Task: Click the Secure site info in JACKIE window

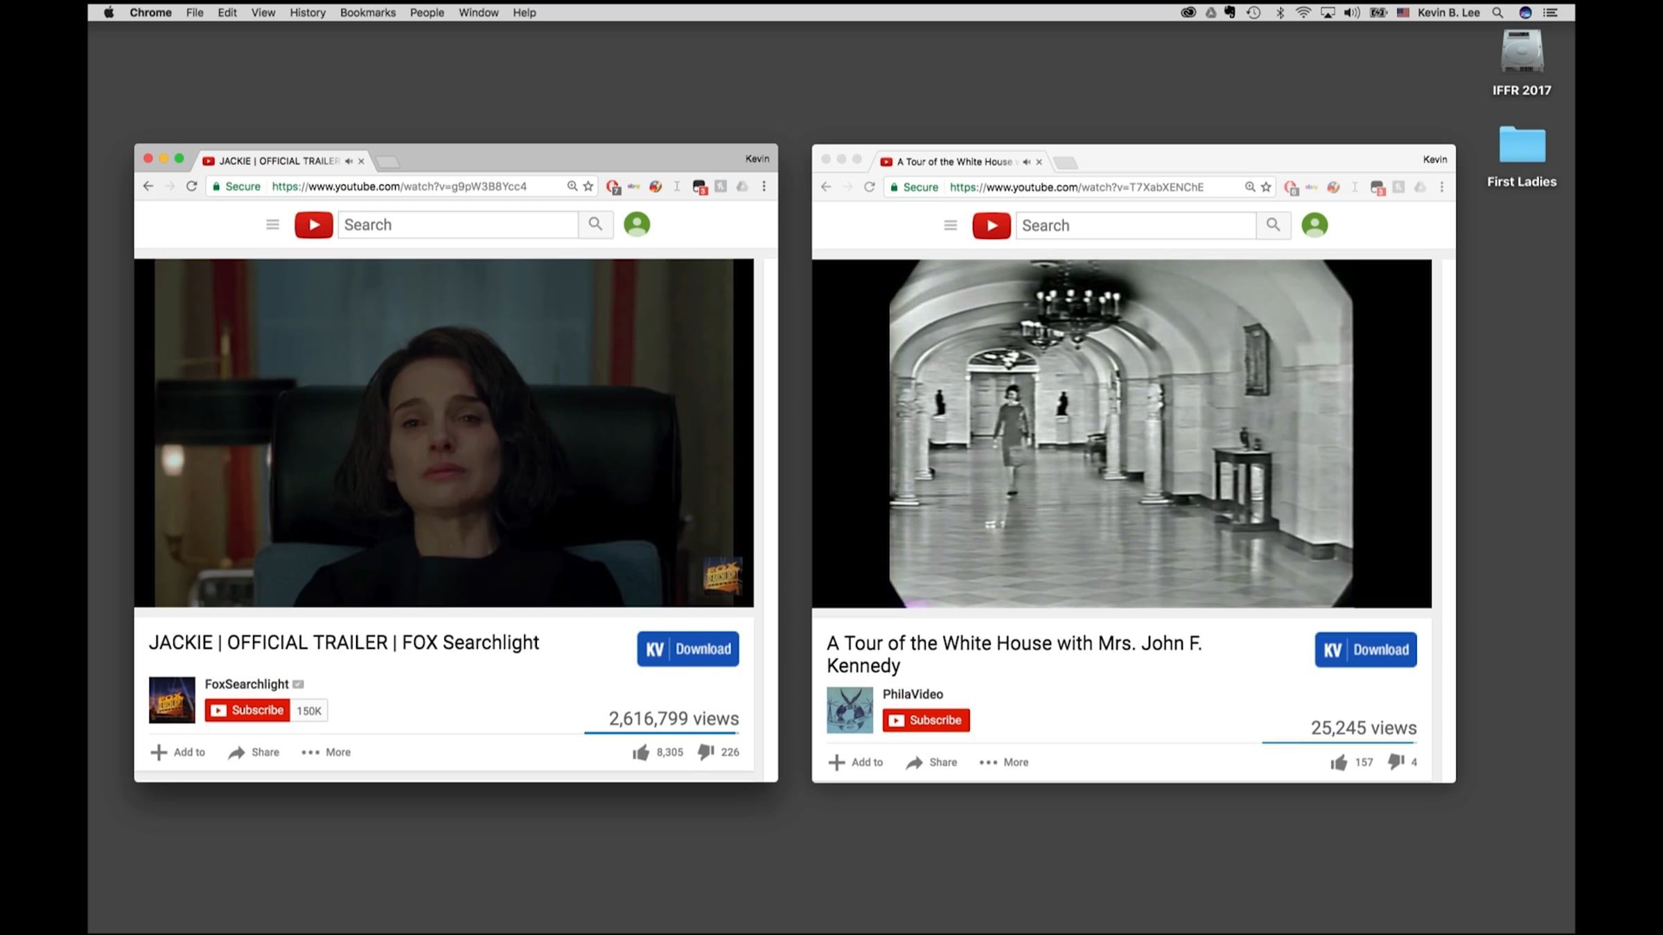Action: pyautogui.click(x=237, y=186)
